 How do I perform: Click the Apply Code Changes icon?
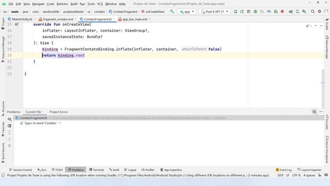tap(249, 11)
